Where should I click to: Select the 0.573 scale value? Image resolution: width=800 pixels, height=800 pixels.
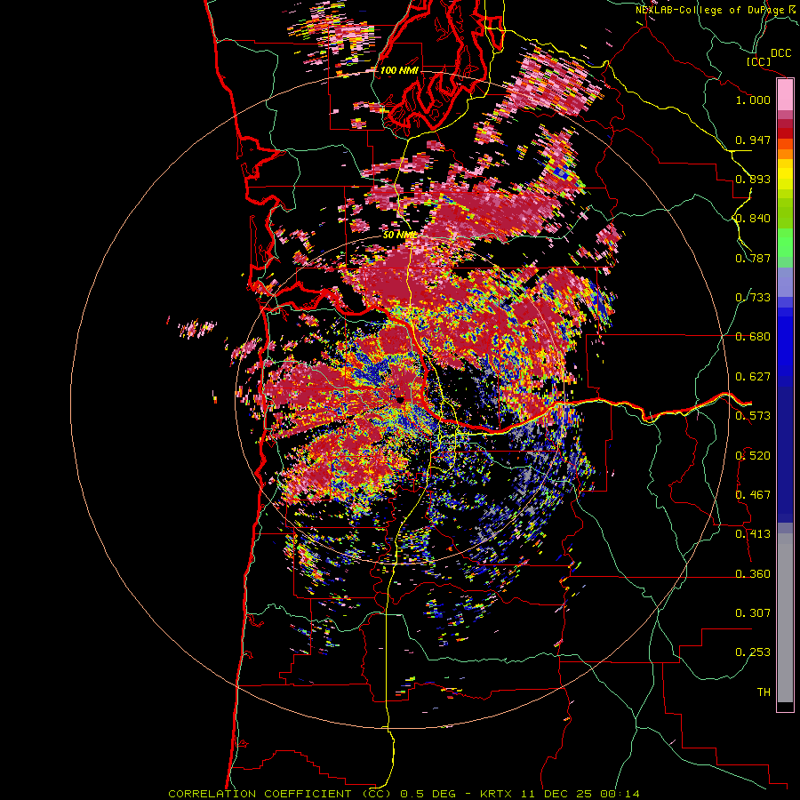click(x=753, y=416)
